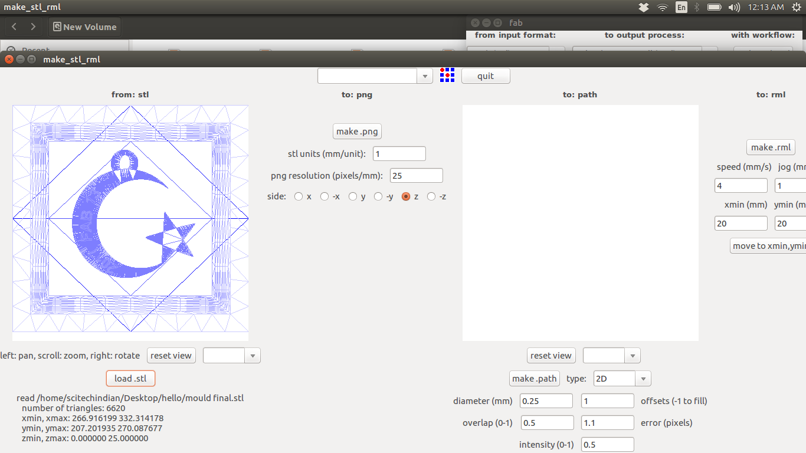Screen dimensions: 806x453
Task: Select the -z side radio button
Action: (431, 196)
